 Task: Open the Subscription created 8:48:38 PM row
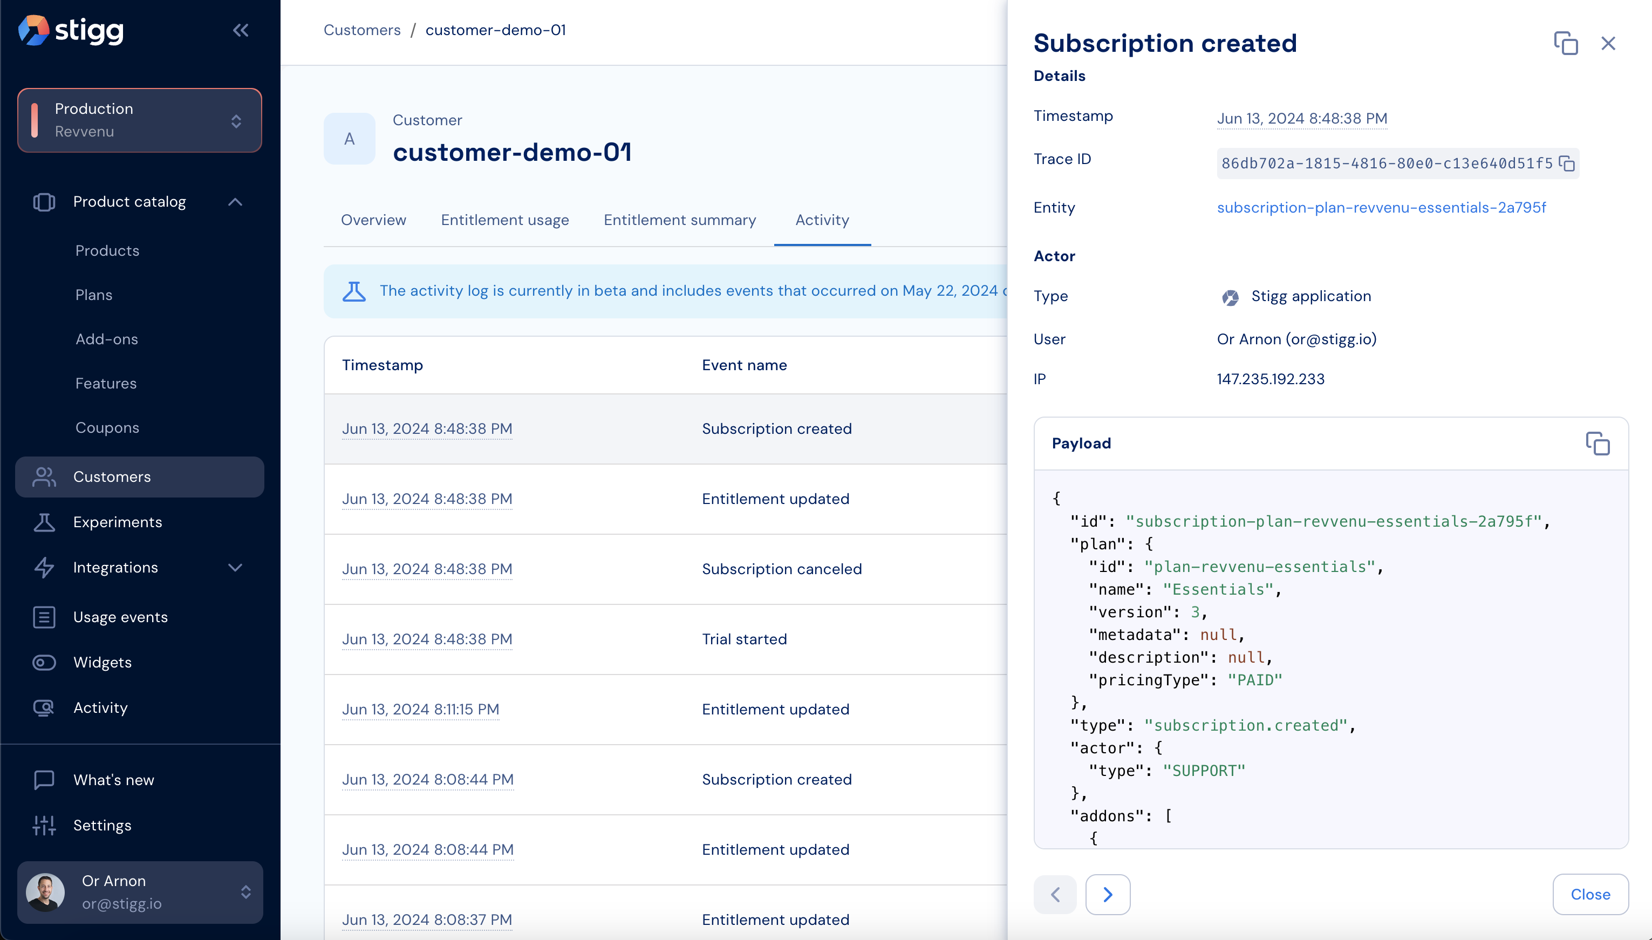tap(665, 428)
